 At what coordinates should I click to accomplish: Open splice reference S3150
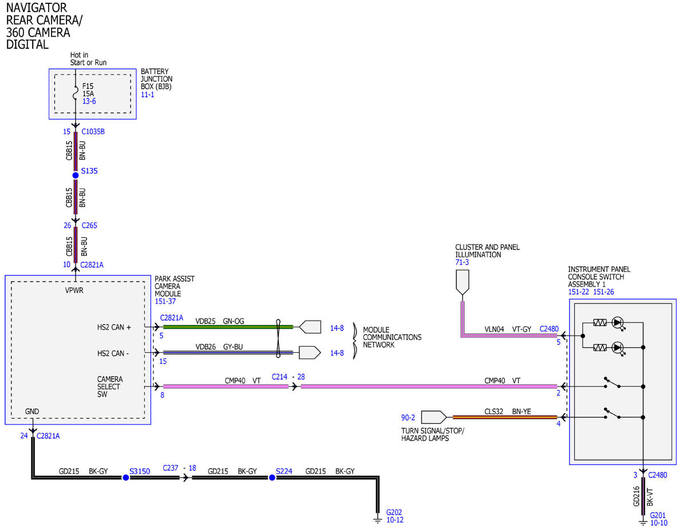click(x=140, y=471)
